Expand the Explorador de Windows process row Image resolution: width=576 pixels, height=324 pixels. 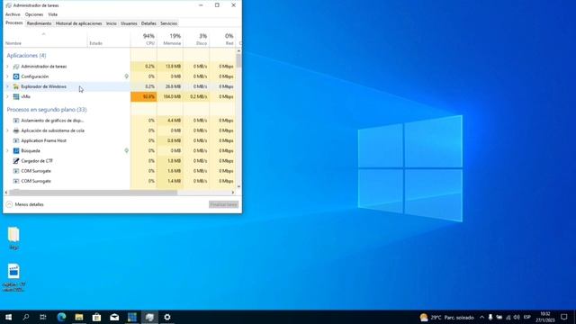coord(7,86)
